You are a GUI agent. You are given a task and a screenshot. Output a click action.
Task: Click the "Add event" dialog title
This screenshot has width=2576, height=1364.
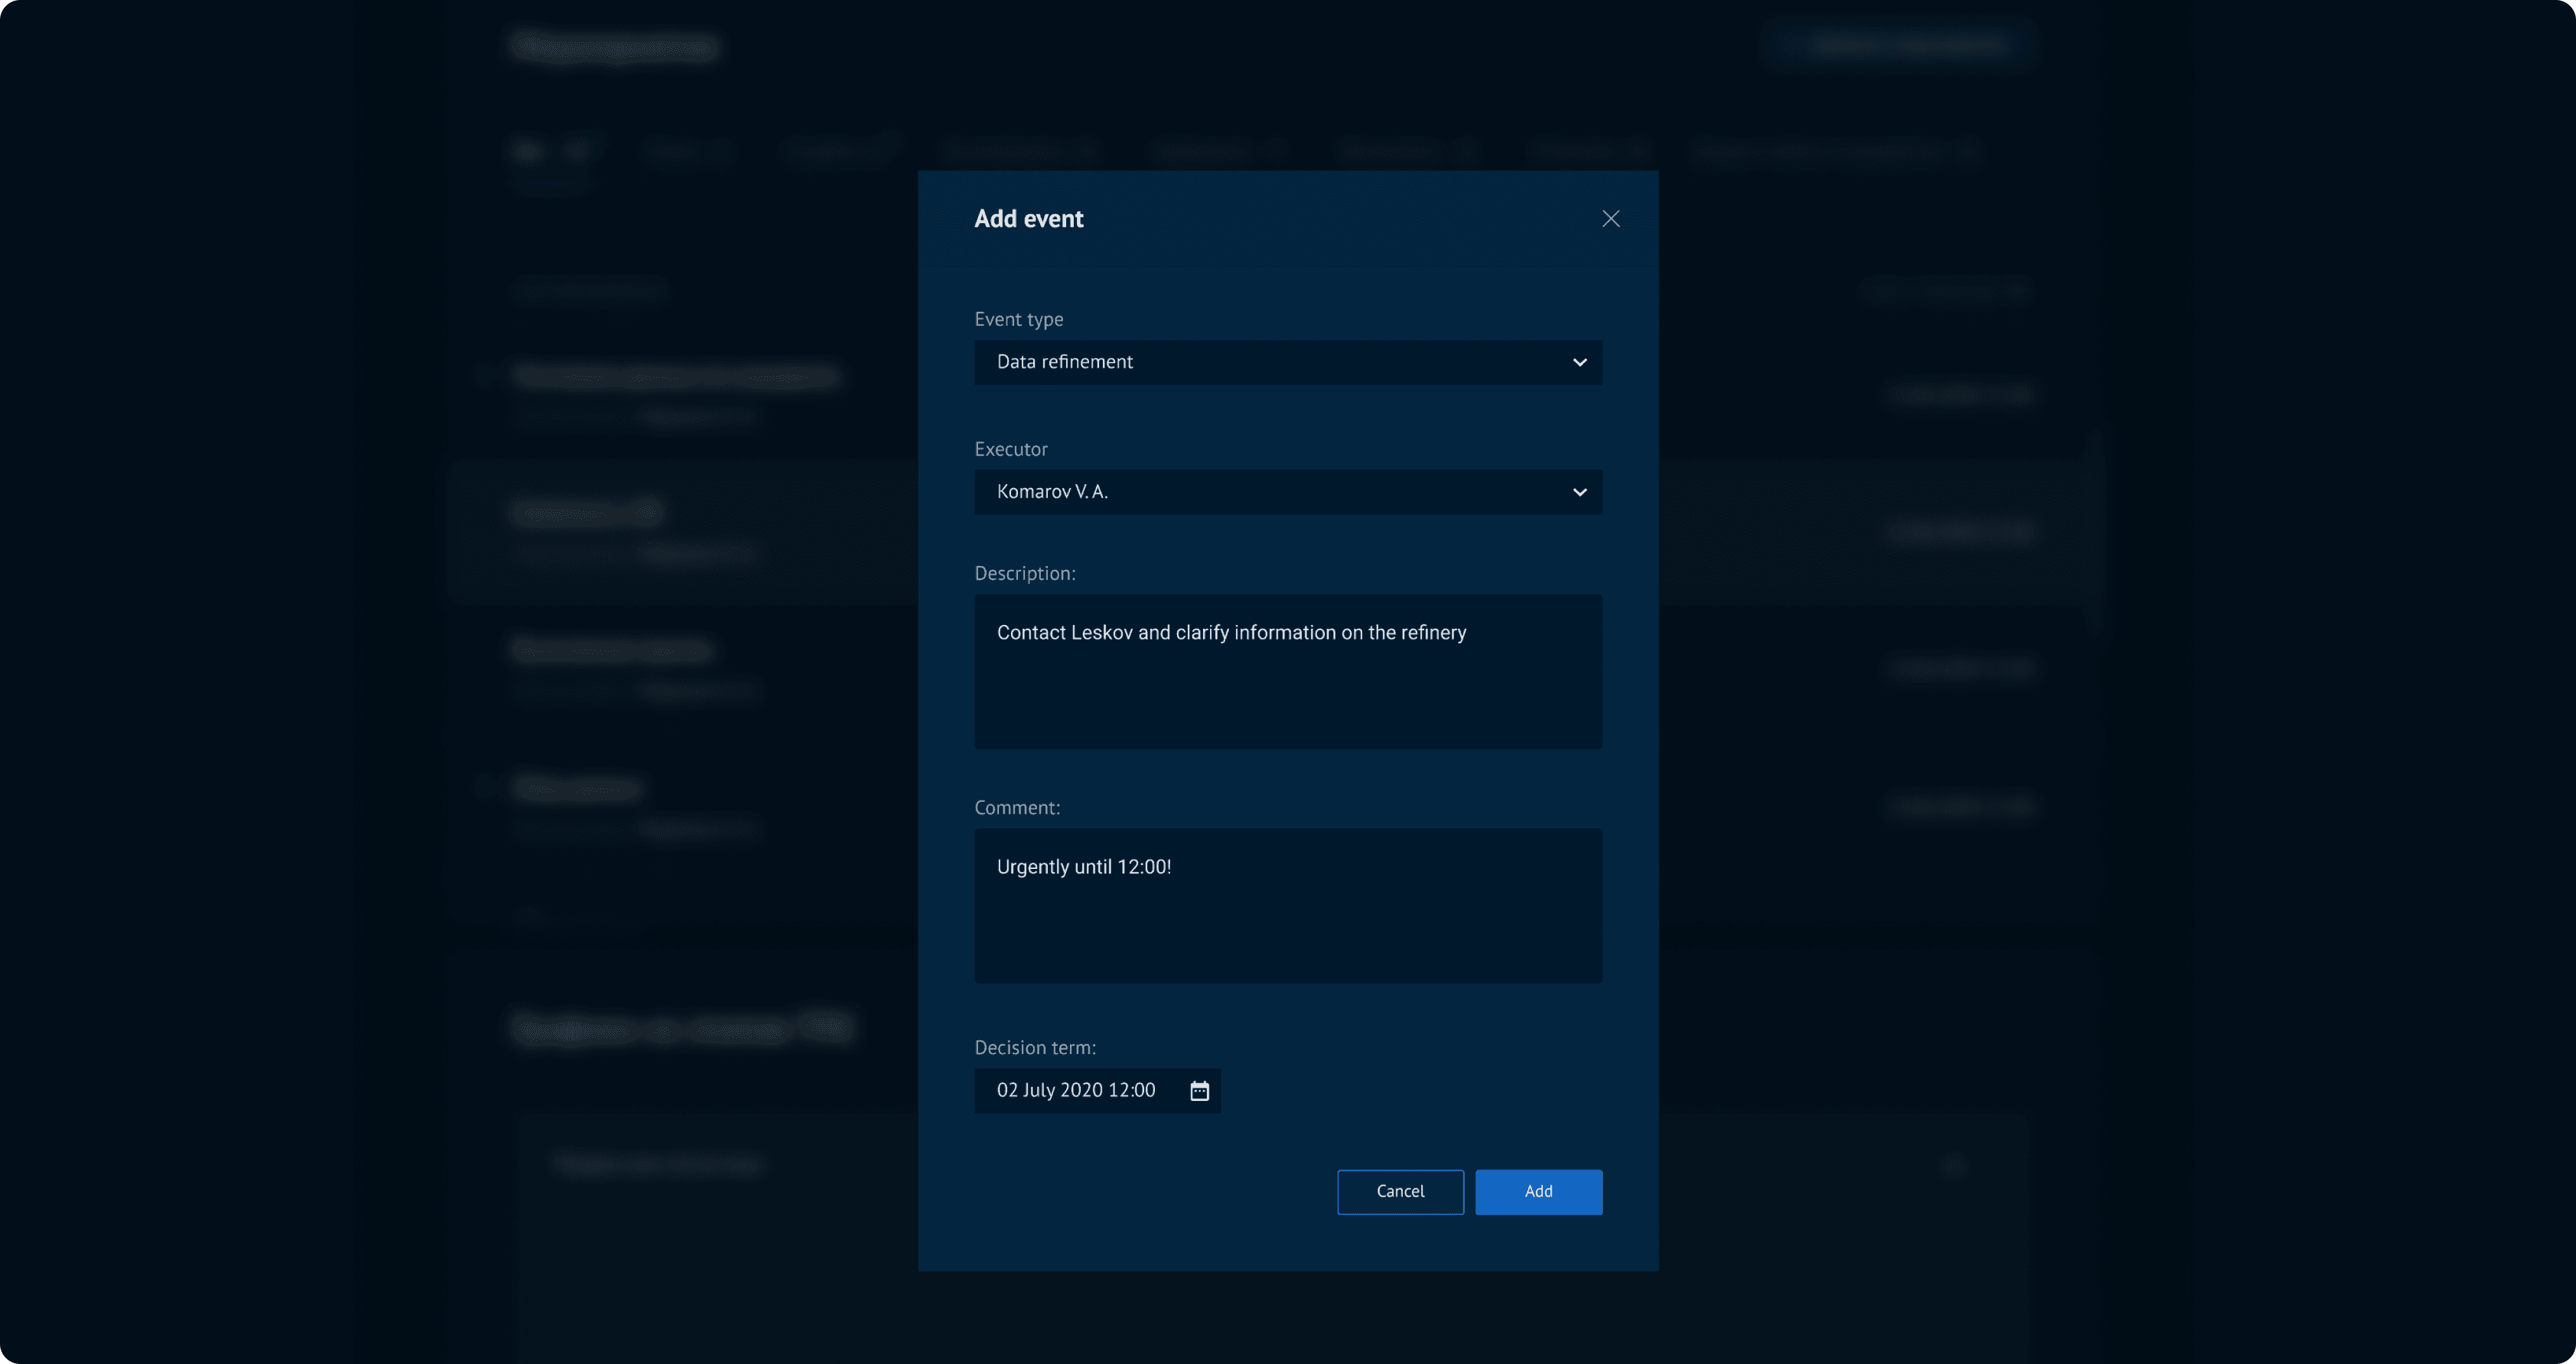click(1028, 219)
